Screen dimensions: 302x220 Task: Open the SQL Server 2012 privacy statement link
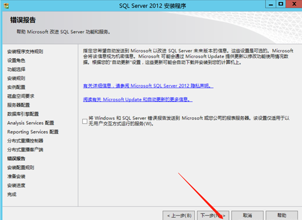[148, 86]
